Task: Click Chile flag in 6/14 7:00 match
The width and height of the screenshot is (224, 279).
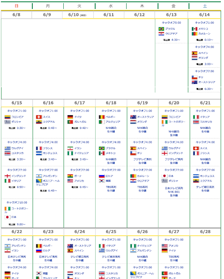Action: (194, 77)
